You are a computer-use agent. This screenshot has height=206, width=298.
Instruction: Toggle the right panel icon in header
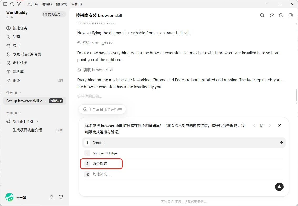pyautogui.click(x=291, y=15)
